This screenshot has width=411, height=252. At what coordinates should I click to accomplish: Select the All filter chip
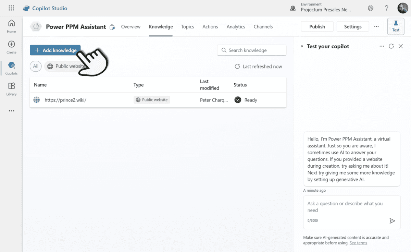tap(36, 66)
